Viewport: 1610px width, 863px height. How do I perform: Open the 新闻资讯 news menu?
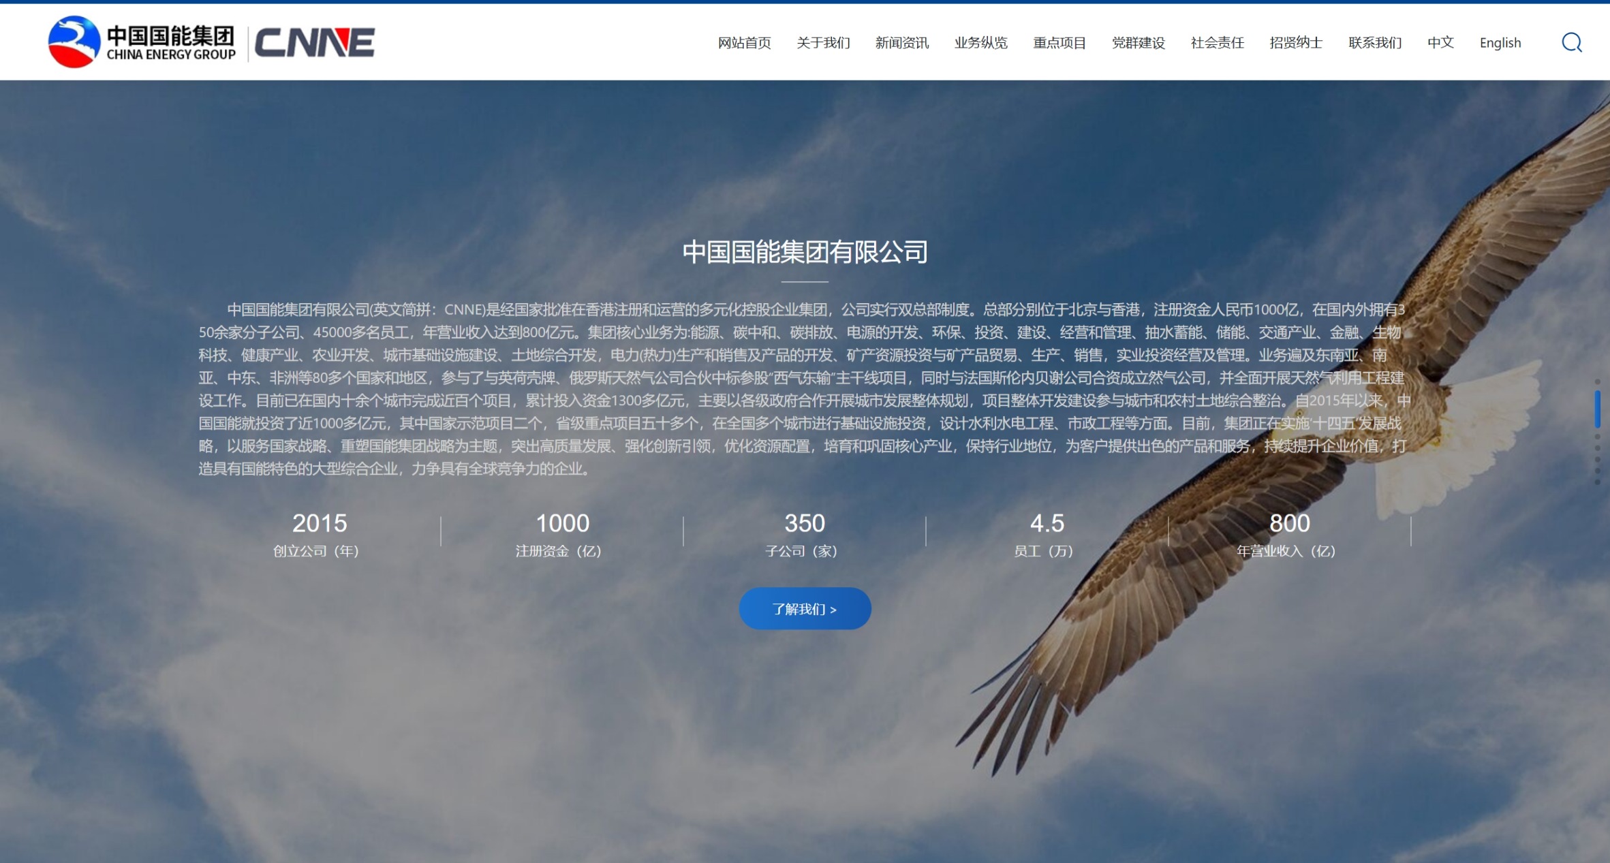pos(901,43)
